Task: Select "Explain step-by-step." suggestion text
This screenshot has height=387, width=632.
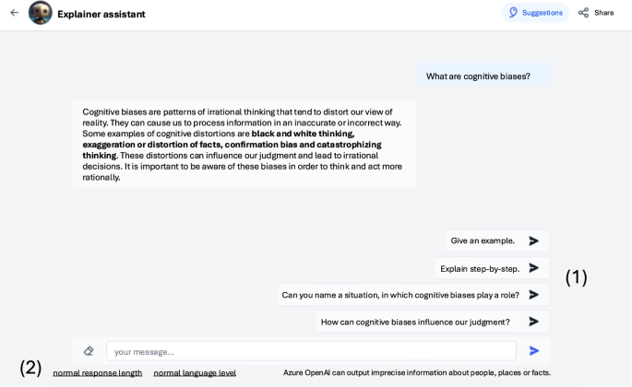Action: point(480,268)
